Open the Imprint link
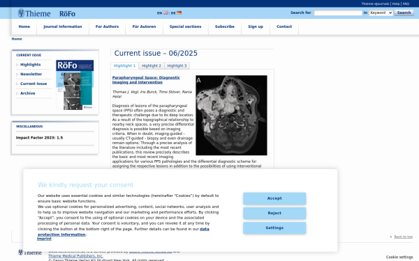Image resolution: width=419 pixels, height=261 pixels. (44, 239)
